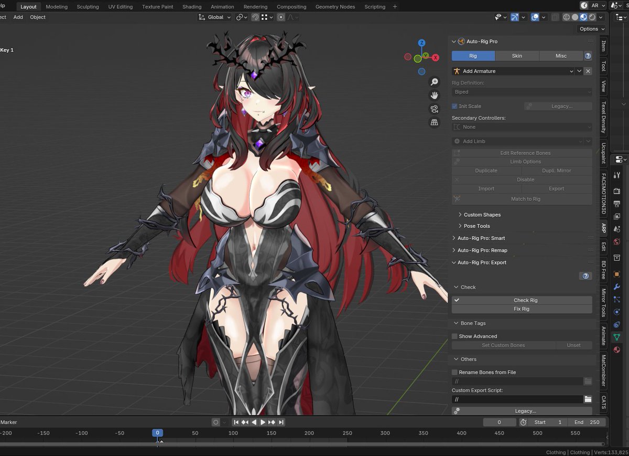Open the Object Data green triangle icon
The width and height of the screenshot is (629, 456).
(x=617, y=337)
